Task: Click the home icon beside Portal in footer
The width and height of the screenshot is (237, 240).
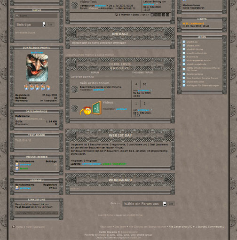Action: point(14,226)
